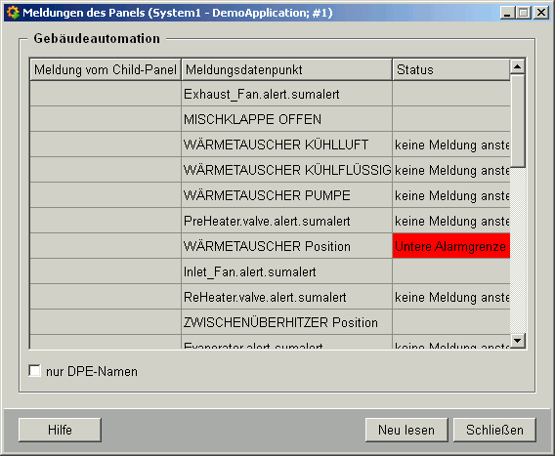555x456 pixels.
Task: Select the PreHeater.valve.alert.sumalert row
Action: [x=270, y=221]
